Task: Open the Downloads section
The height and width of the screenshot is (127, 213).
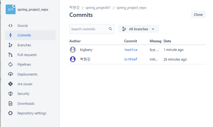Action: pyautogui.click(x=30, y=104)
